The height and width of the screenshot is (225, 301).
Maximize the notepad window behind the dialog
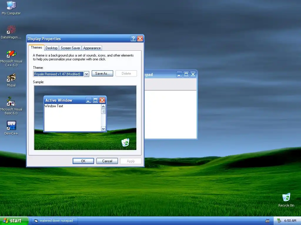tap(186, 74)
